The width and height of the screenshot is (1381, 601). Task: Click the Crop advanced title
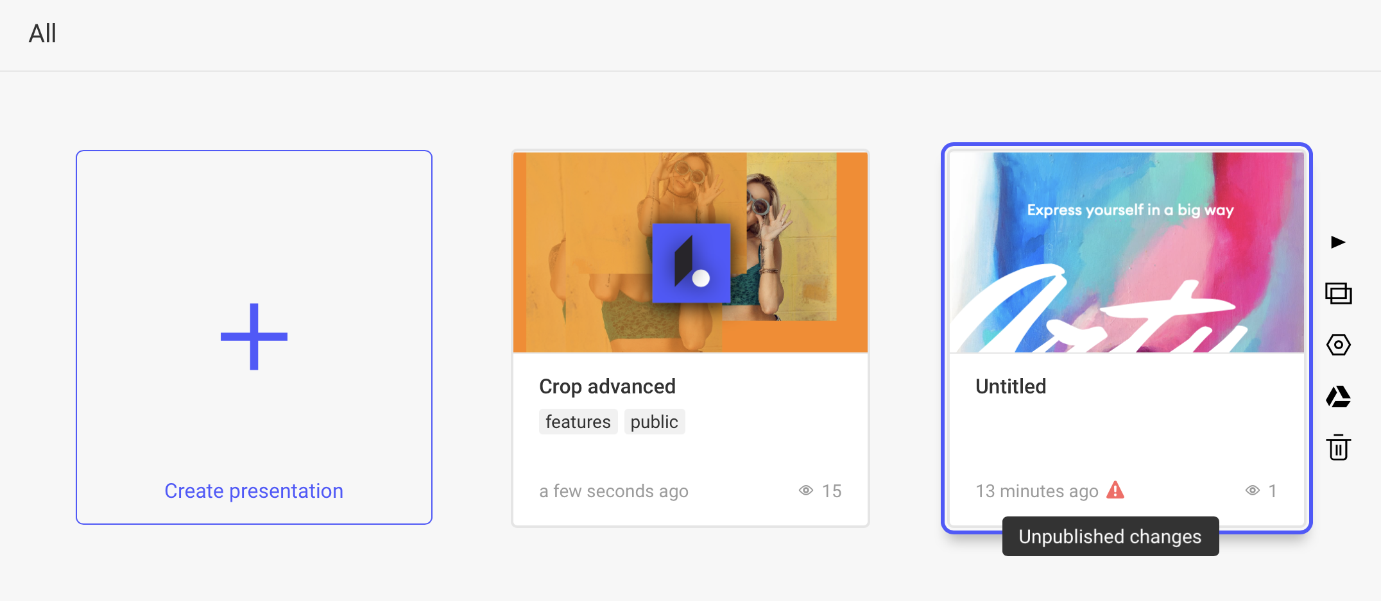[x=608, y=386]
